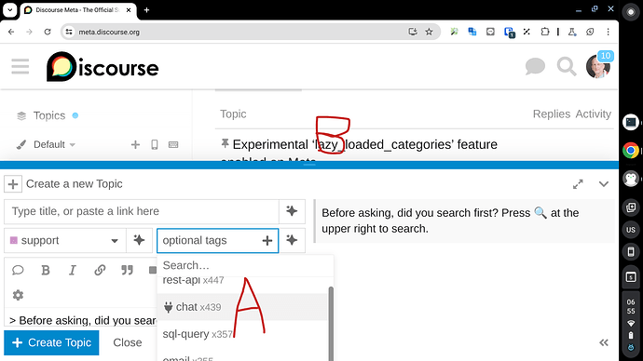Click the Create Topic button
The image size is (643, 361).
51,342
